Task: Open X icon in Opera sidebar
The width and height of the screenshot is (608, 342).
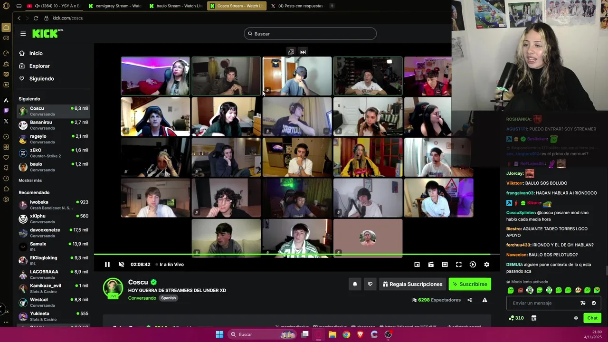Action: tap(6, 121)
